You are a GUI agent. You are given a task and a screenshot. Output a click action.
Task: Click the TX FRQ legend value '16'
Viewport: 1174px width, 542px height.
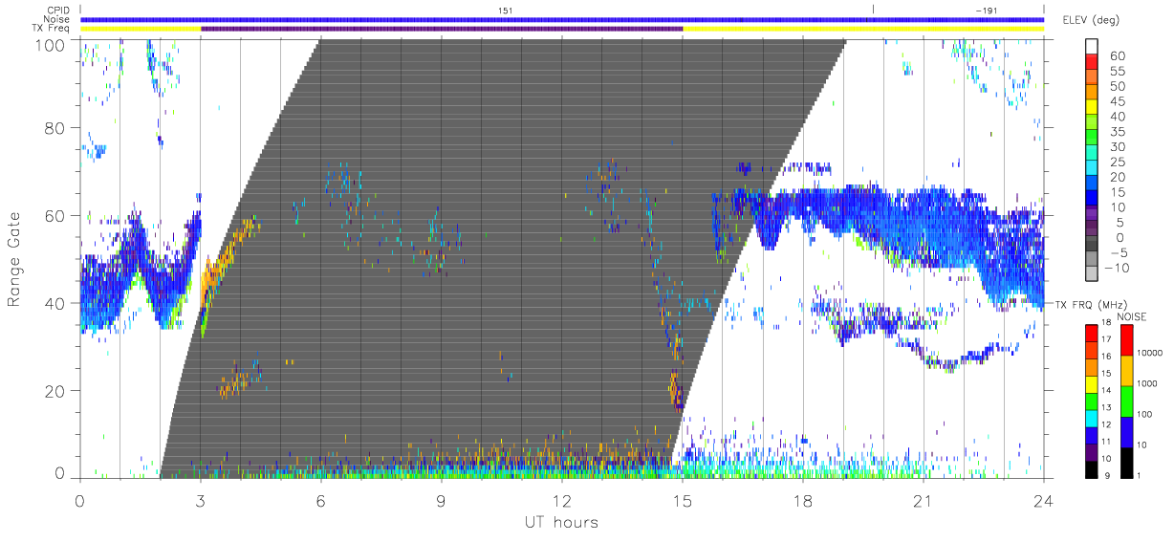(1106, 356)
